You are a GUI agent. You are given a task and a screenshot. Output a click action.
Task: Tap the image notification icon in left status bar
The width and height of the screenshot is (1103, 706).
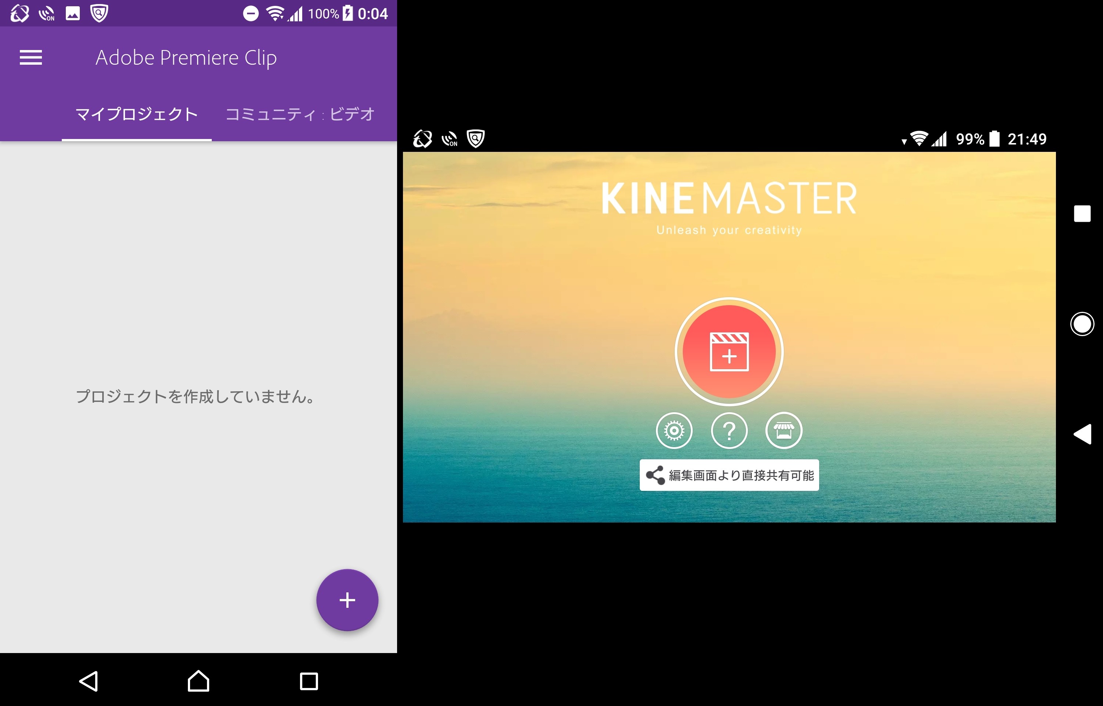point(73,14)
